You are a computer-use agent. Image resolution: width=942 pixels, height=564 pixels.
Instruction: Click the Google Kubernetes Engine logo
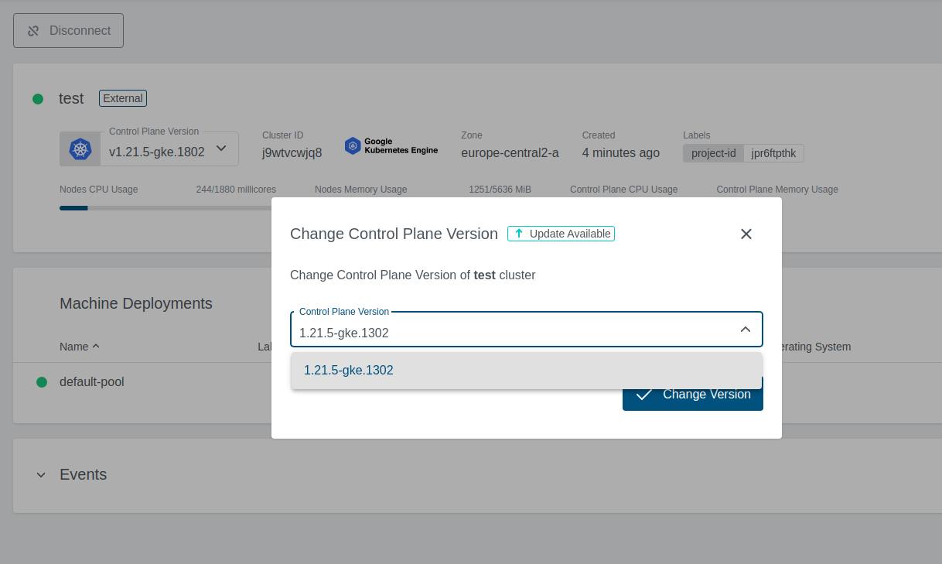coord(391,146)
